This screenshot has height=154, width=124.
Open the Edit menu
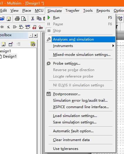4,11
